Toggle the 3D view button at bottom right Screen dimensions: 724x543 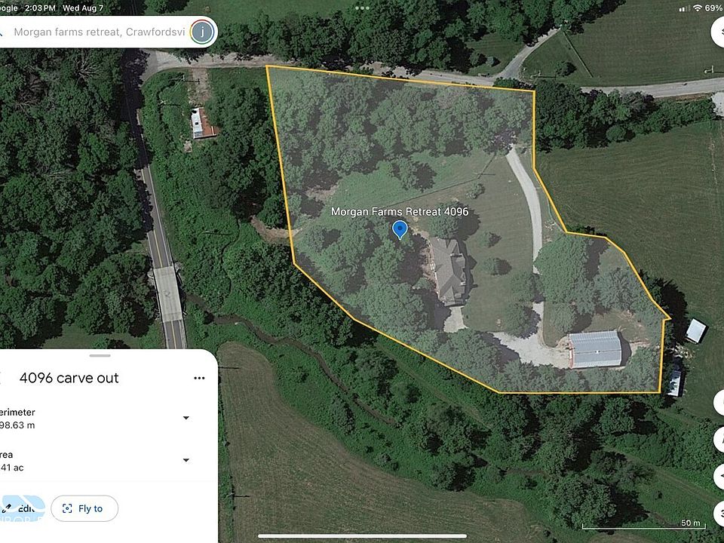[x=719, y=514]
